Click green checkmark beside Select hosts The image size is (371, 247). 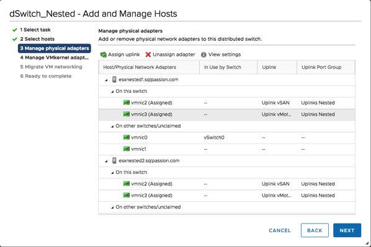point(15,39)
